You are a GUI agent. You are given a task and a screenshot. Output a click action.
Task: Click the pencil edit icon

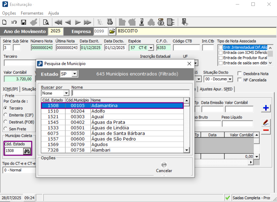click(266, 122)
